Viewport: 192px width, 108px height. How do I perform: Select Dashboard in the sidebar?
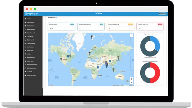tap(30, 22)
